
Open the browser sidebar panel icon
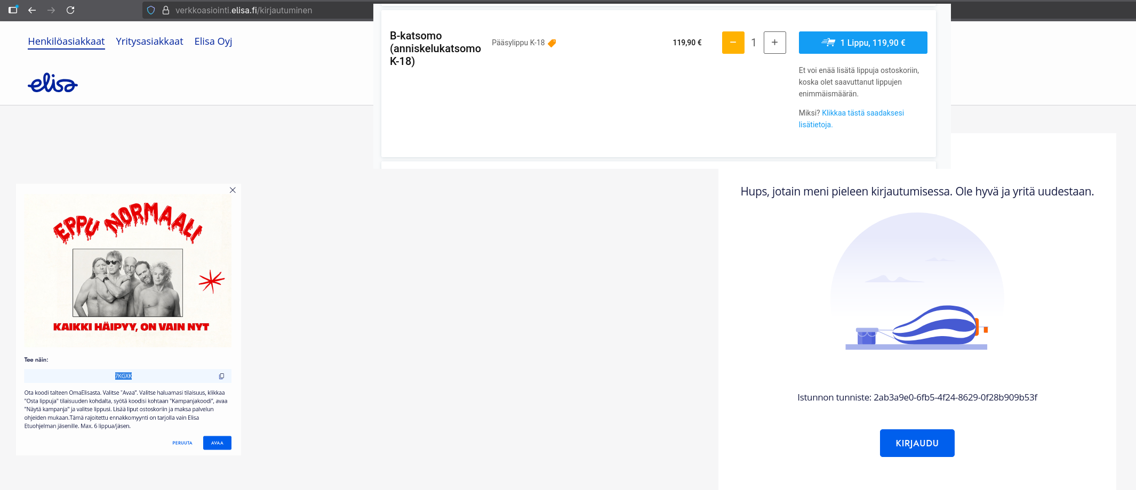(13, 10)
